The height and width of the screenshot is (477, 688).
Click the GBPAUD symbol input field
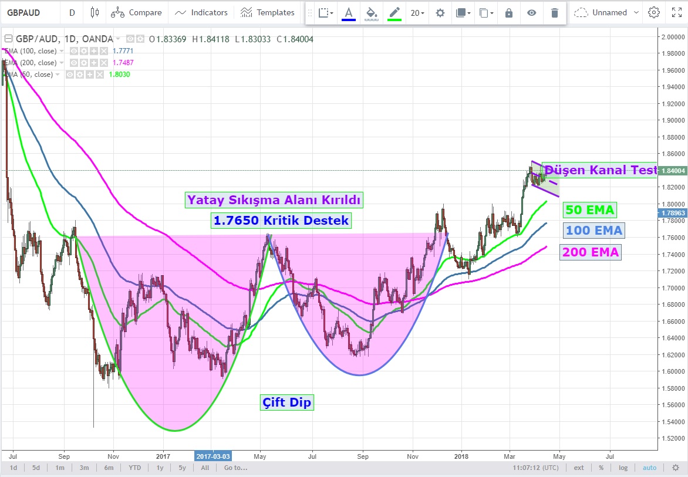coord(29,12)
